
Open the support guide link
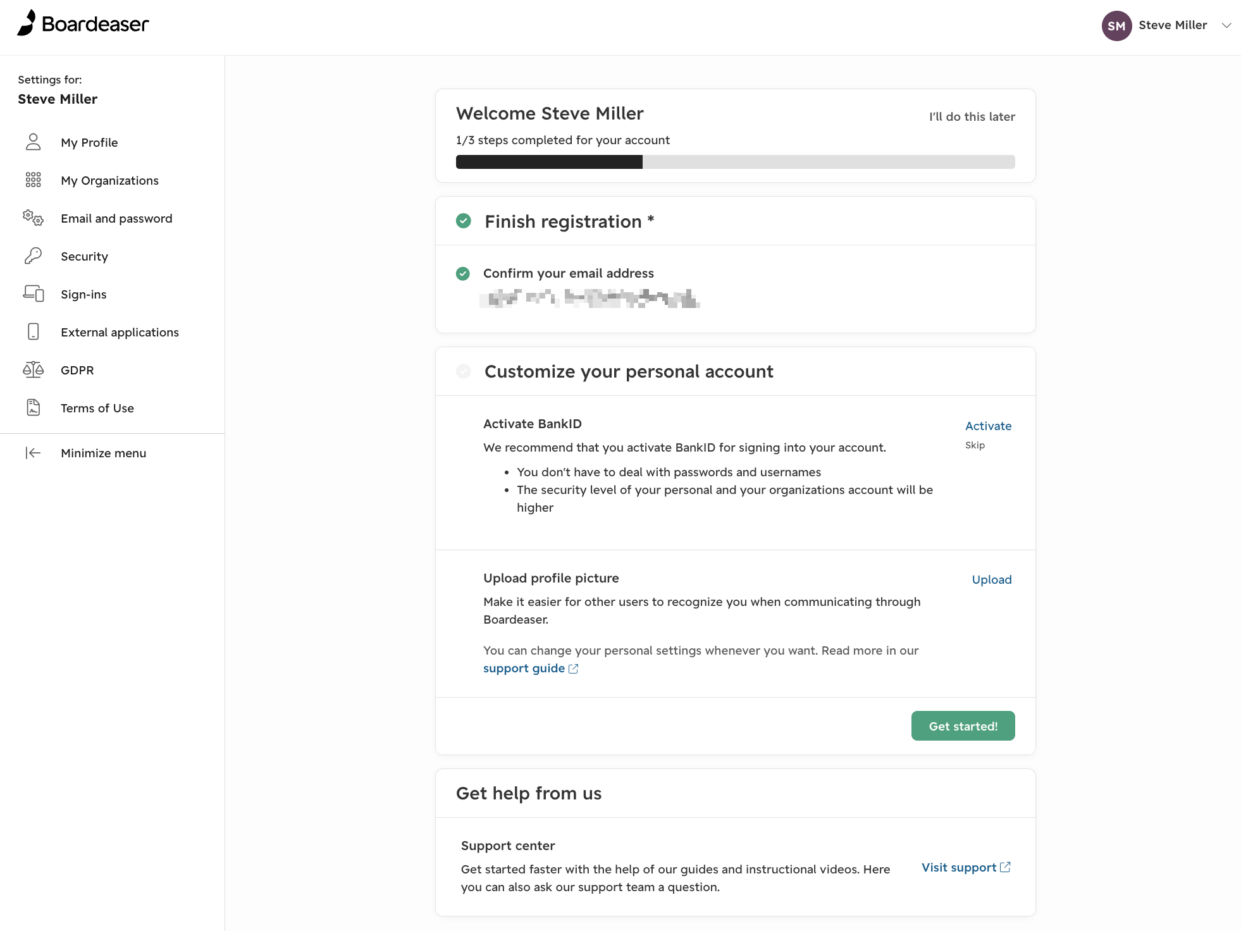[x=524, y=669]
